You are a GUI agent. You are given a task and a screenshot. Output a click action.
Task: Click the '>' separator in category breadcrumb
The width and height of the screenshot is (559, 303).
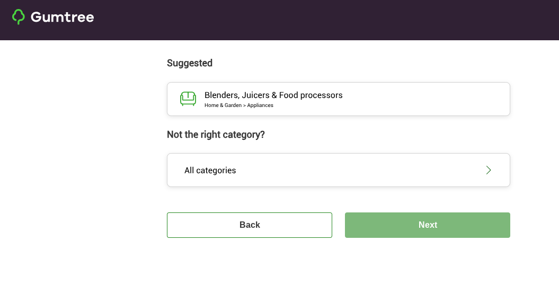(x=244, y=105)
